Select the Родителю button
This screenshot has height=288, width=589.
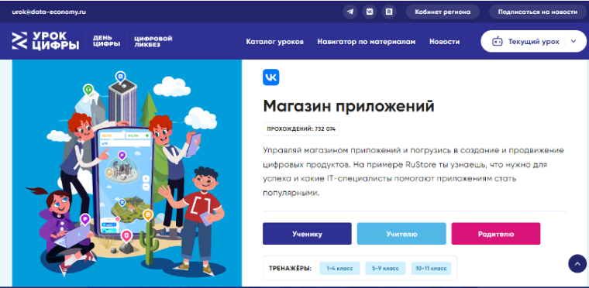[496, 234]
